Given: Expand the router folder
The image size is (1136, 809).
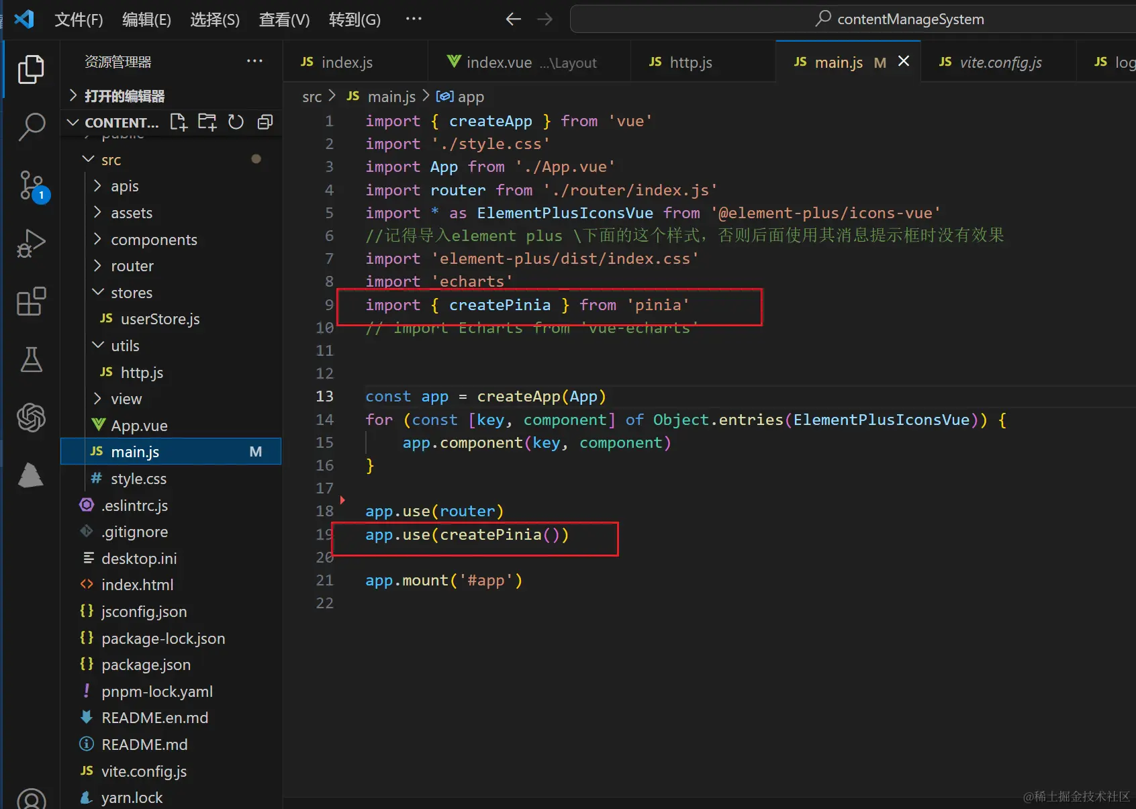Looking at the screenshot, I should (x=97, y=266).
